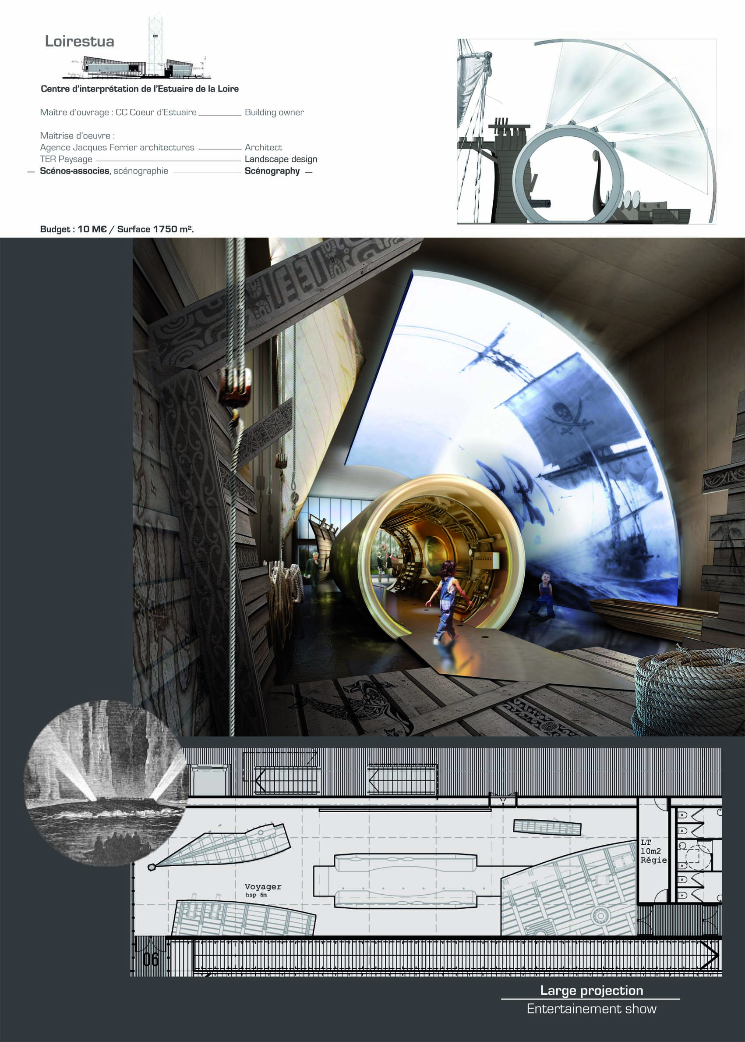Click the coiled rope in the render
The height and width of the screenshot is (1042, 745).
coord(689,689)
